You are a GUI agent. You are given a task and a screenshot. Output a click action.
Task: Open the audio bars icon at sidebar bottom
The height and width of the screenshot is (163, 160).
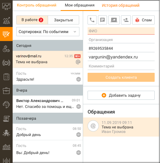tap(6, 160)
